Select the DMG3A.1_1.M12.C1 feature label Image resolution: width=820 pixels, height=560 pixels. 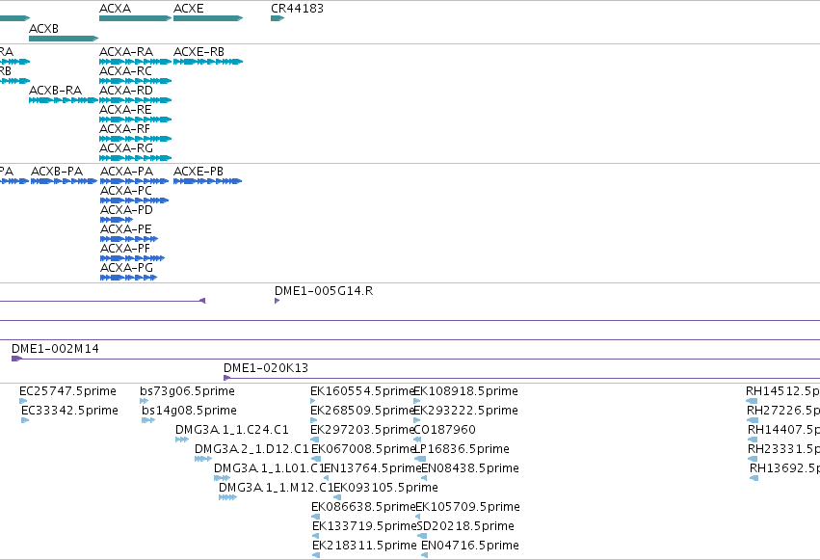(276, 488)
